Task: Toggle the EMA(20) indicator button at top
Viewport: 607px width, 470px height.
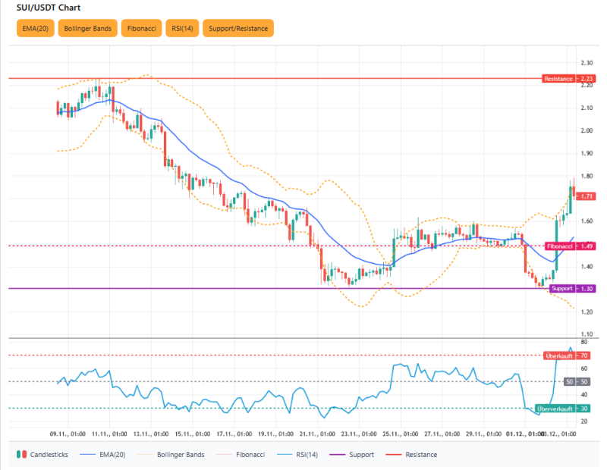Action: pyautogui.click(x=36, y=29)
